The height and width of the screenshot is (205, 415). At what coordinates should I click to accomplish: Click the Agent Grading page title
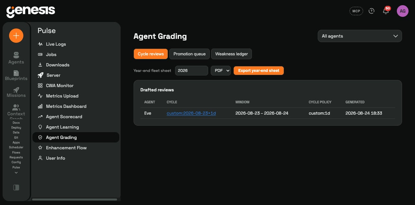160,36
